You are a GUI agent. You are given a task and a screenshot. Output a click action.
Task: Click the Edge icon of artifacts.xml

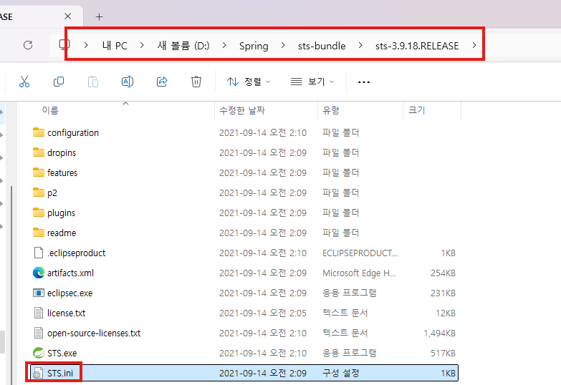pyautogui.click(x=38, y=273)
